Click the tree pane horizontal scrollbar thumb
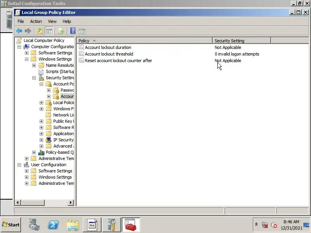 33,202
